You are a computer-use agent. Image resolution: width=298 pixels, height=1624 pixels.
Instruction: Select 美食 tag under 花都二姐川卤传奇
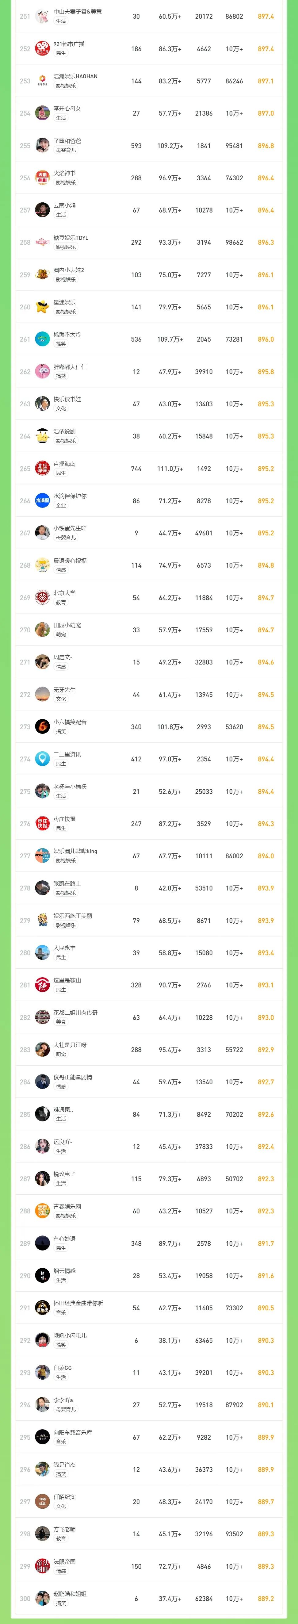61,1022
